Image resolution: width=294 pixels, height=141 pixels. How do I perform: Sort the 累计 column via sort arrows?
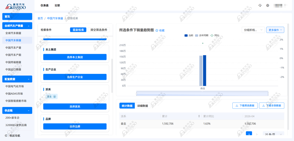coord(199,116)
